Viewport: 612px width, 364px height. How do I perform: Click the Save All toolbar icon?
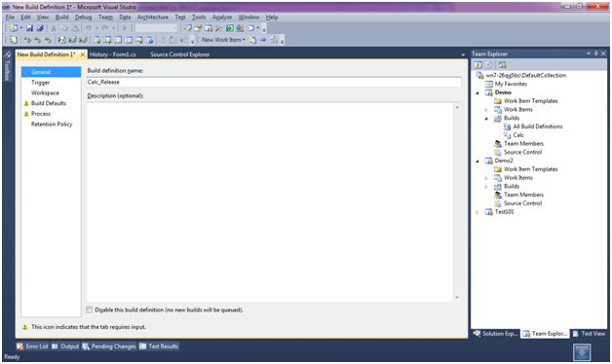(40, 28)
